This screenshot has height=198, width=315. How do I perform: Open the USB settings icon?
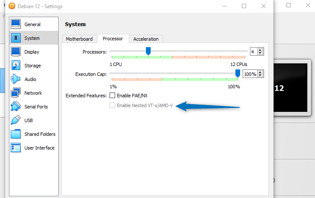(x=16, y=120)
